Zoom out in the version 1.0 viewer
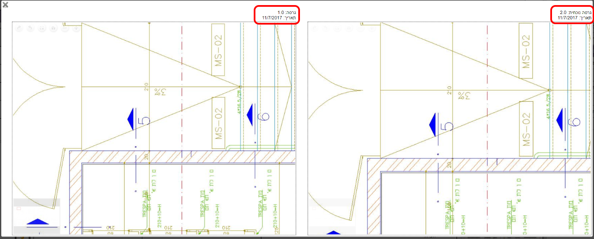This screenshot has width=594, height=239. 64,29
